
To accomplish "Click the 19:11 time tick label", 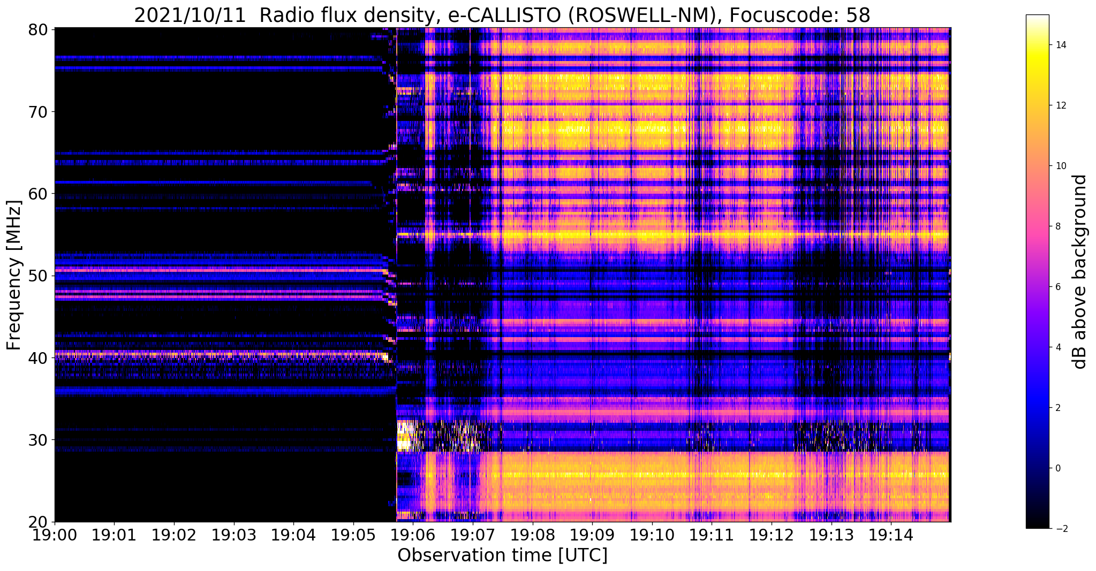I will (712, 535).
